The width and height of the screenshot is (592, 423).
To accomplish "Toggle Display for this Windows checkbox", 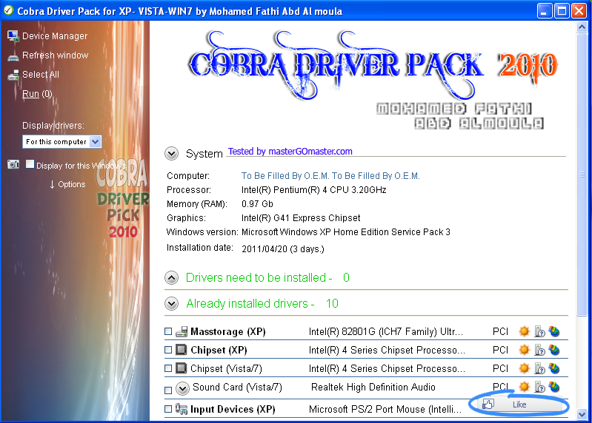I will (30, 164).
